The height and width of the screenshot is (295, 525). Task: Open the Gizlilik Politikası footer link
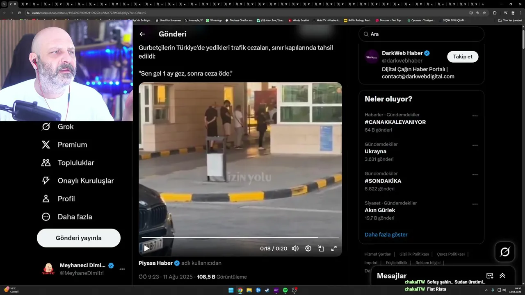click(414, 254)
